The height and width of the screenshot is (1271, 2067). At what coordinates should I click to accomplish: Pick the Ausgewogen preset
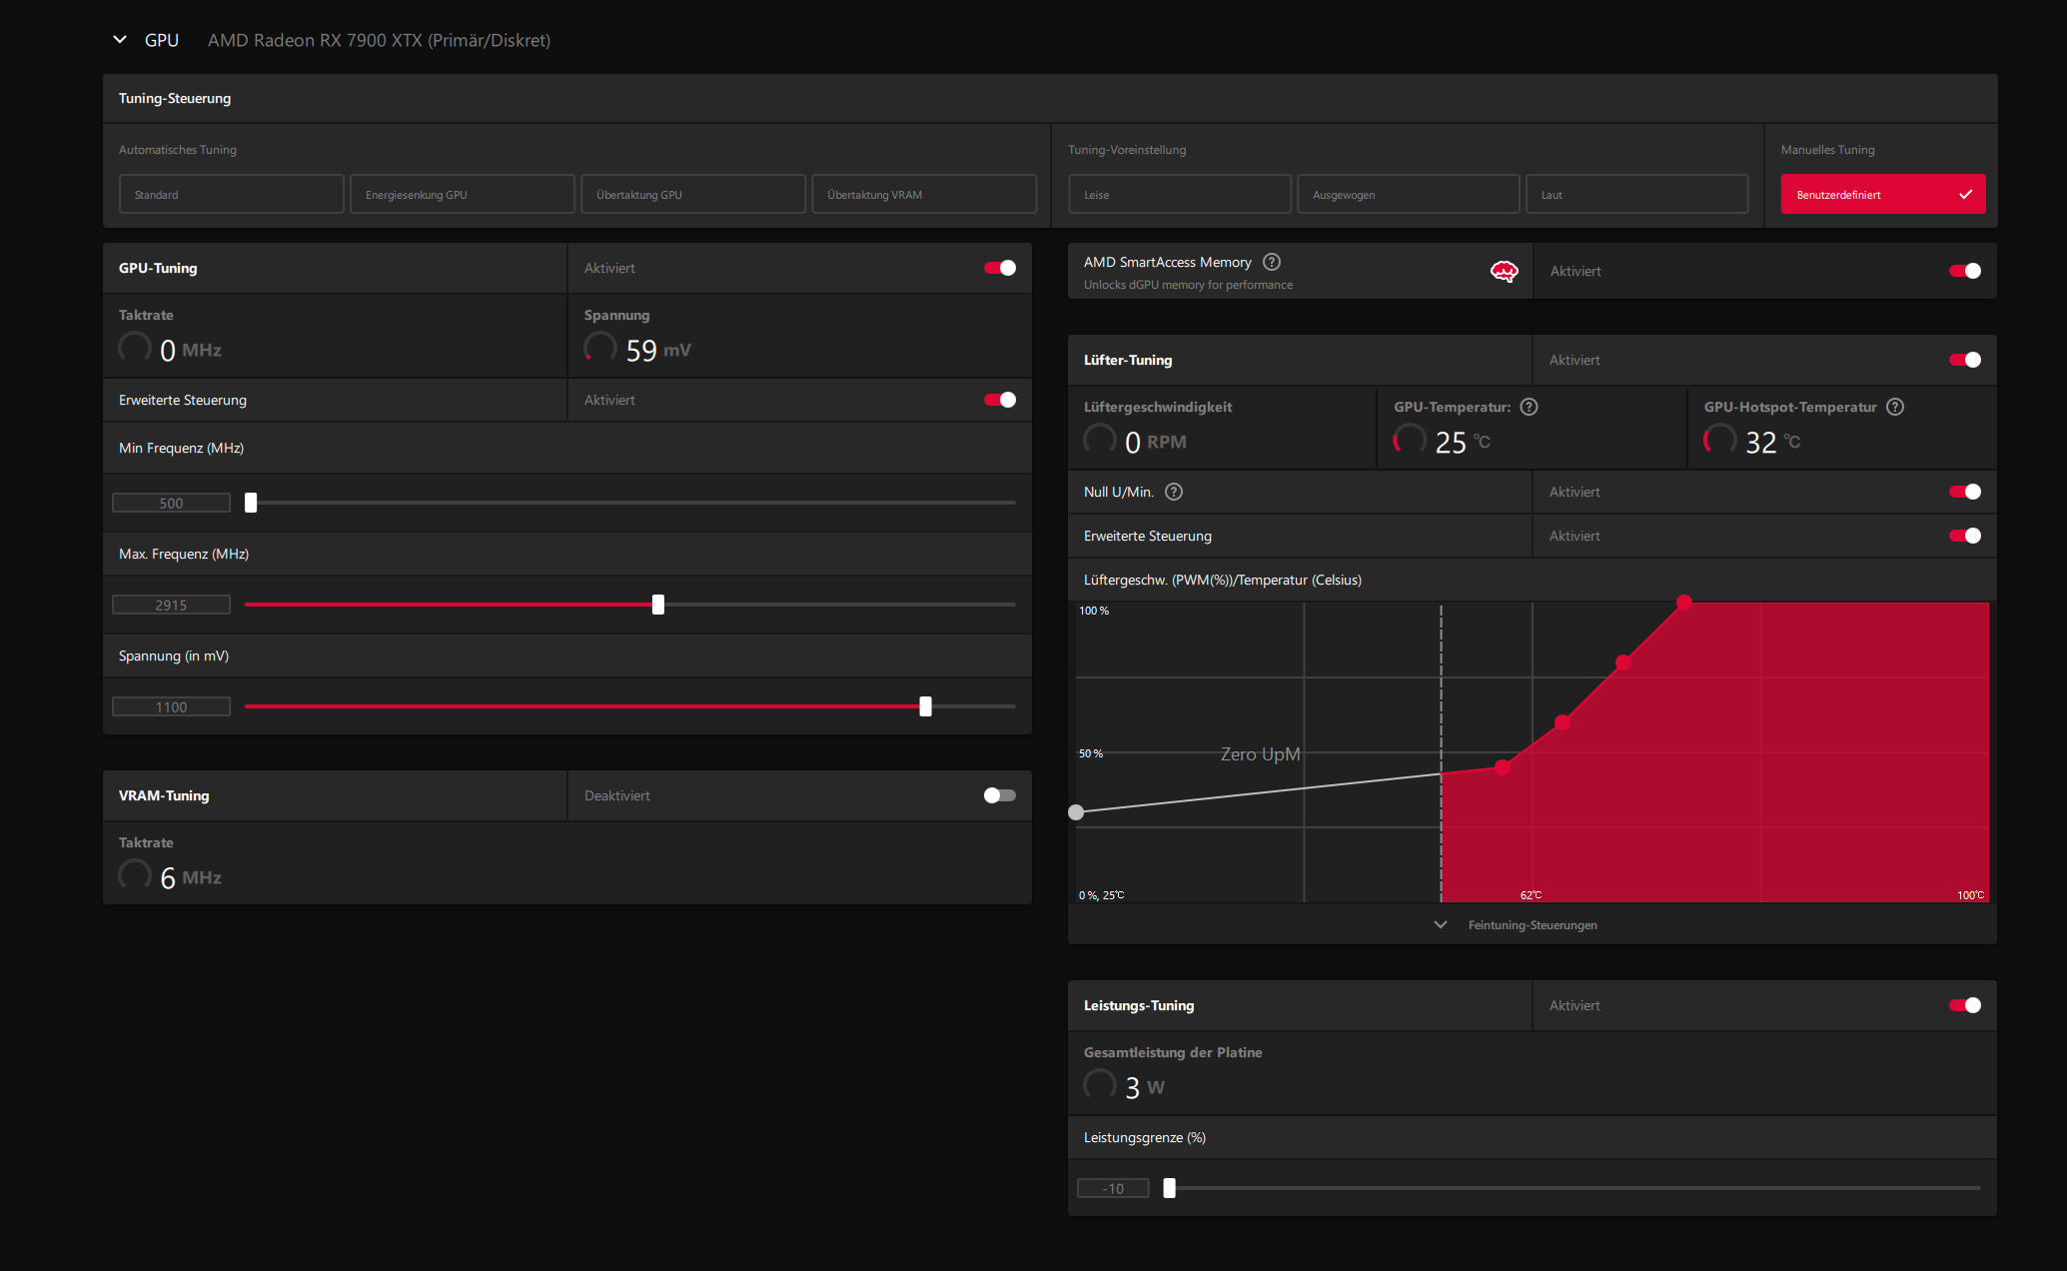click(x=1408, y=195)
